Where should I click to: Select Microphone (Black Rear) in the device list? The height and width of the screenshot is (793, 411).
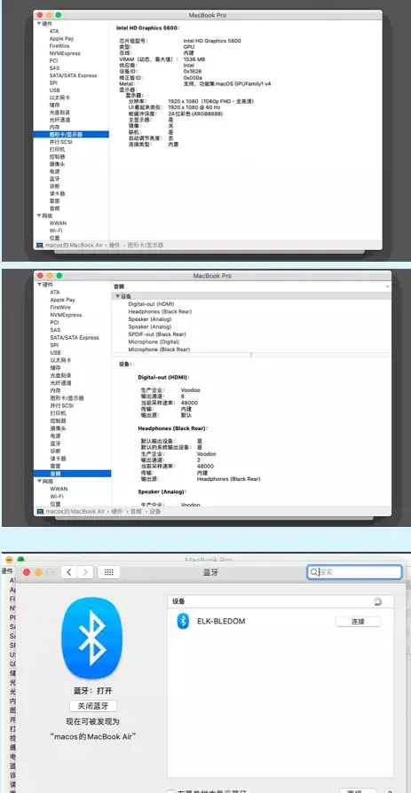click(x=159, y=349)
